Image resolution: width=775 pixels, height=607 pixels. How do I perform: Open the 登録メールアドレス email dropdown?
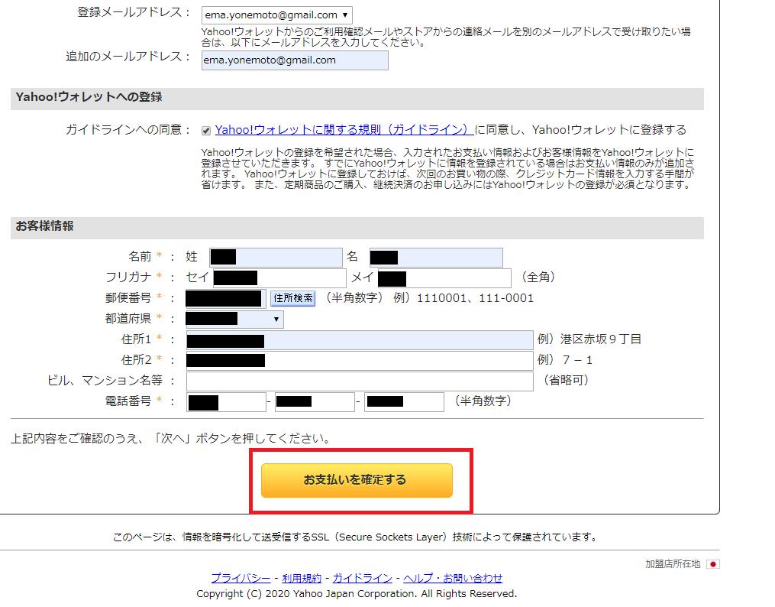click(276, 15)
